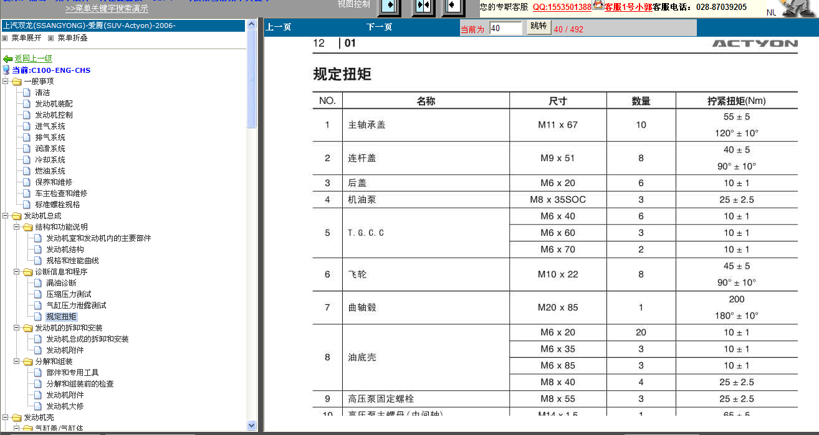Click the folder icon for 发动机总成
Viewport: 819px width, 435px height.
(16, 216)
